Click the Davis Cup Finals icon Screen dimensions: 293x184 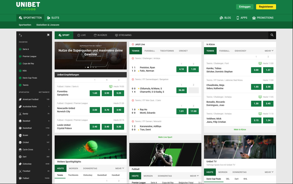click(20, 78)
